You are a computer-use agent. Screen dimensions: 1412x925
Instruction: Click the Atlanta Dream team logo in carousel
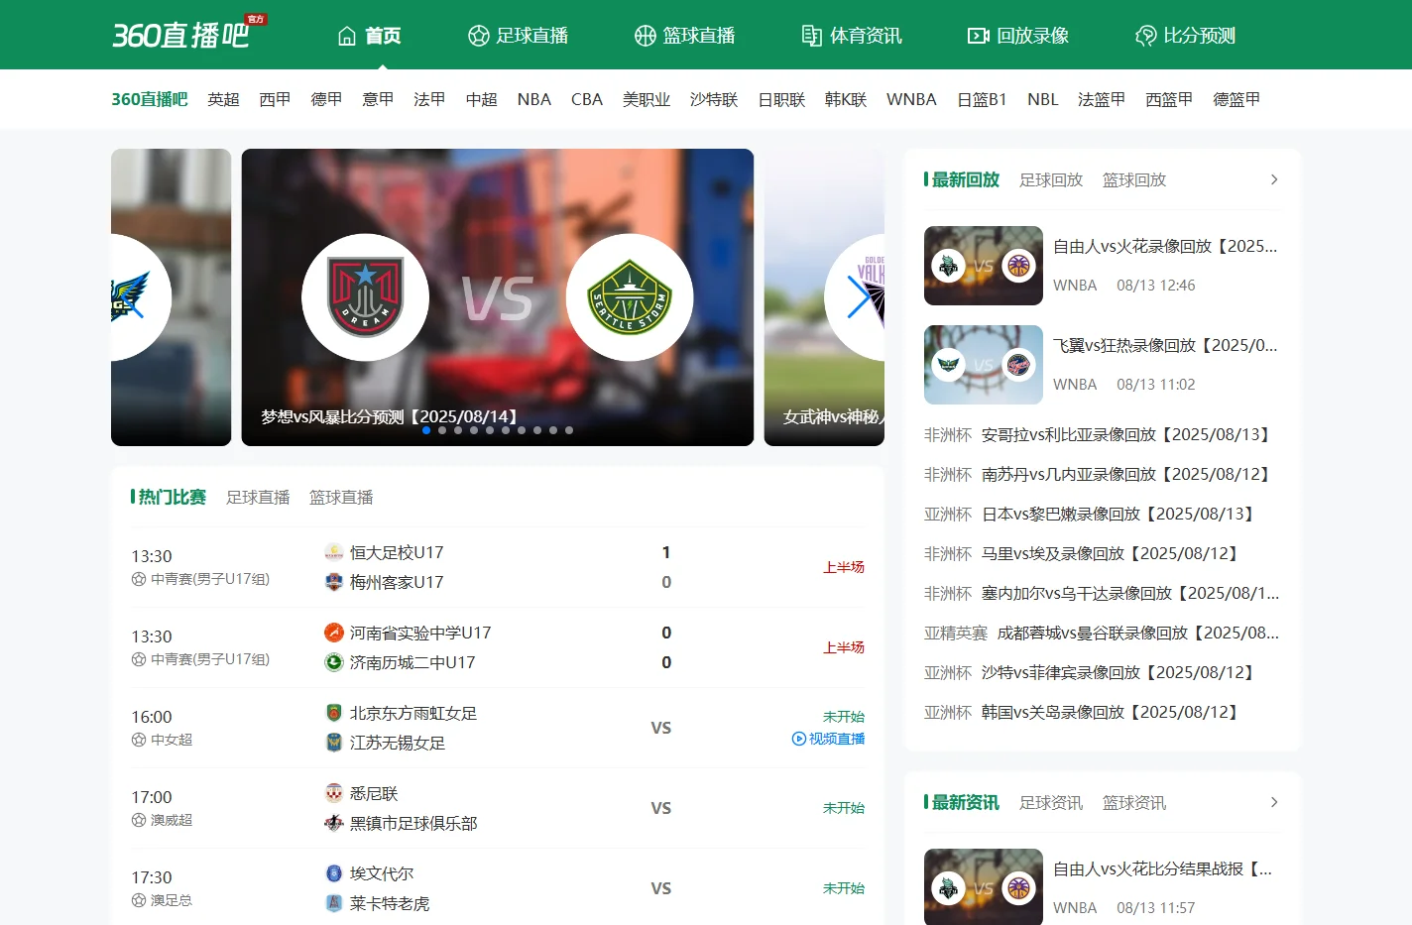[x=365, y=296]
